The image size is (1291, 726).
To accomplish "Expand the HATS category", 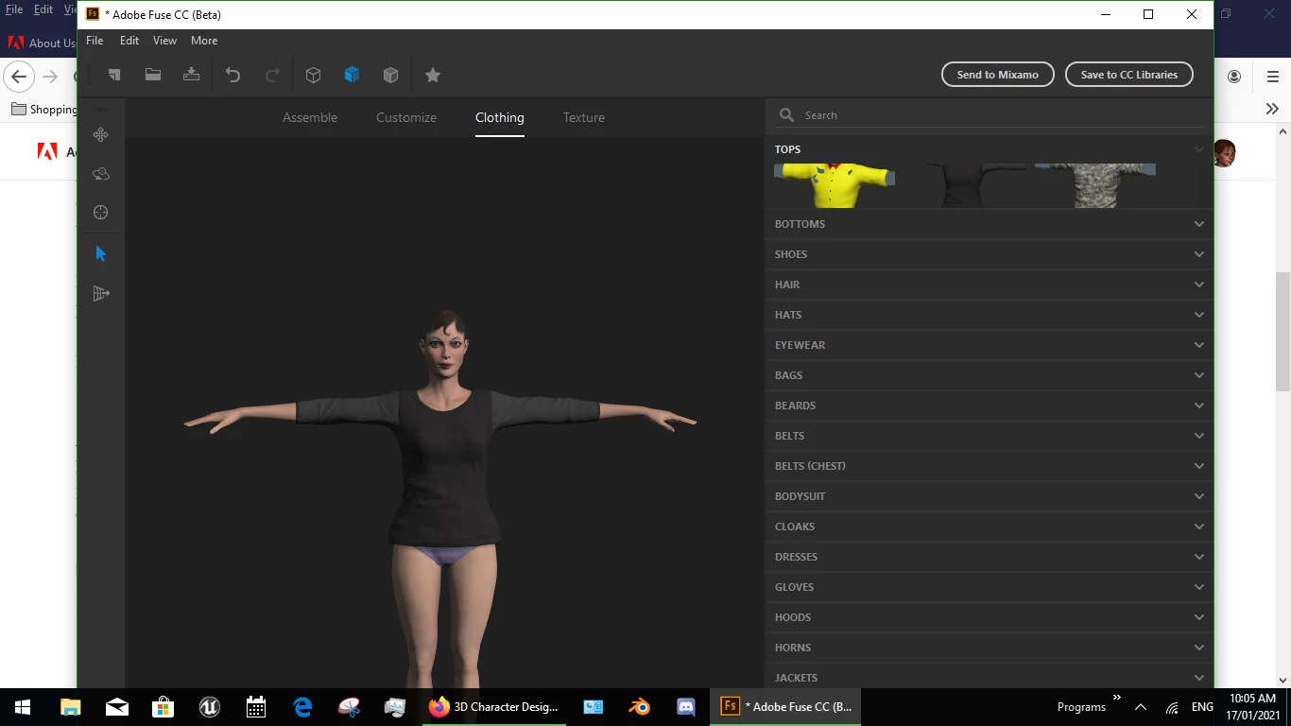I will 990,315.
